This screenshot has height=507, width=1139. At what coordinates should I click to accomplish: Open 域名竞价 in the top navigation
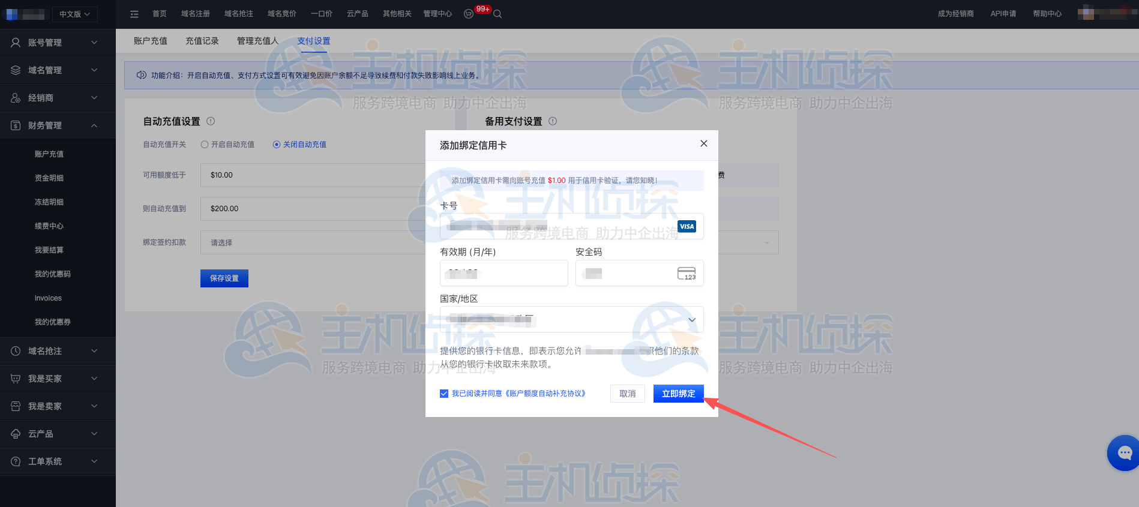pyautogui.click(x=282, y=14)
